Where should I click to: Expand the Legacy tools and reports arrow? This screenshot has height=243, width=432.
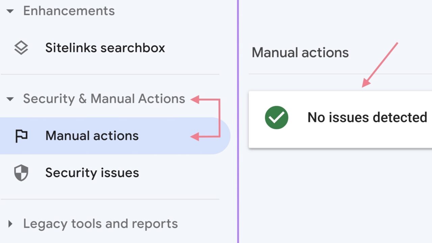click(x=10, y=224)
